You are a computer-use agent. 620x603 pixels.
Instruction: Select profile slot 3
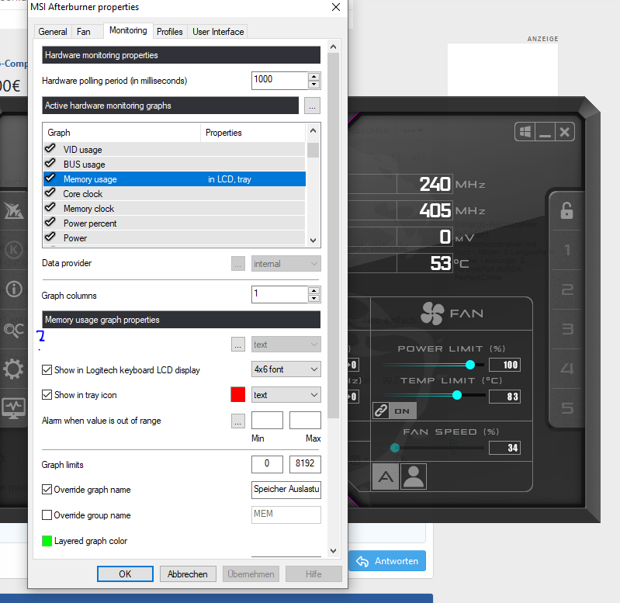(x=567, y=329)
